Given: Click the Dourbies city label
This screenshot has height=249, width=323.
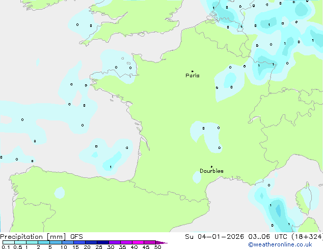Looking at the screenshot, I should pos(211,171).
